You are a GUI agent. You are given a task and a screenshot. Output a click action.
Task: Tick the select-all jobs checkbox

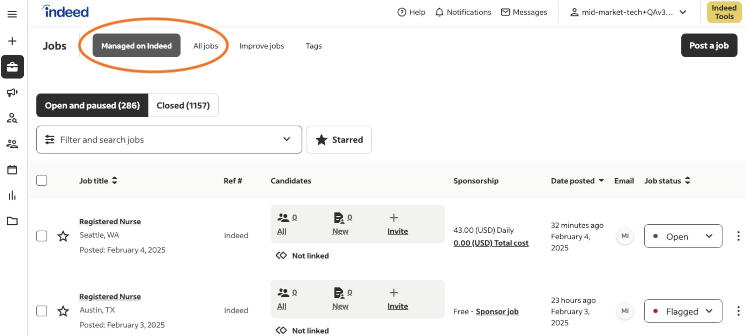(42, 181)
